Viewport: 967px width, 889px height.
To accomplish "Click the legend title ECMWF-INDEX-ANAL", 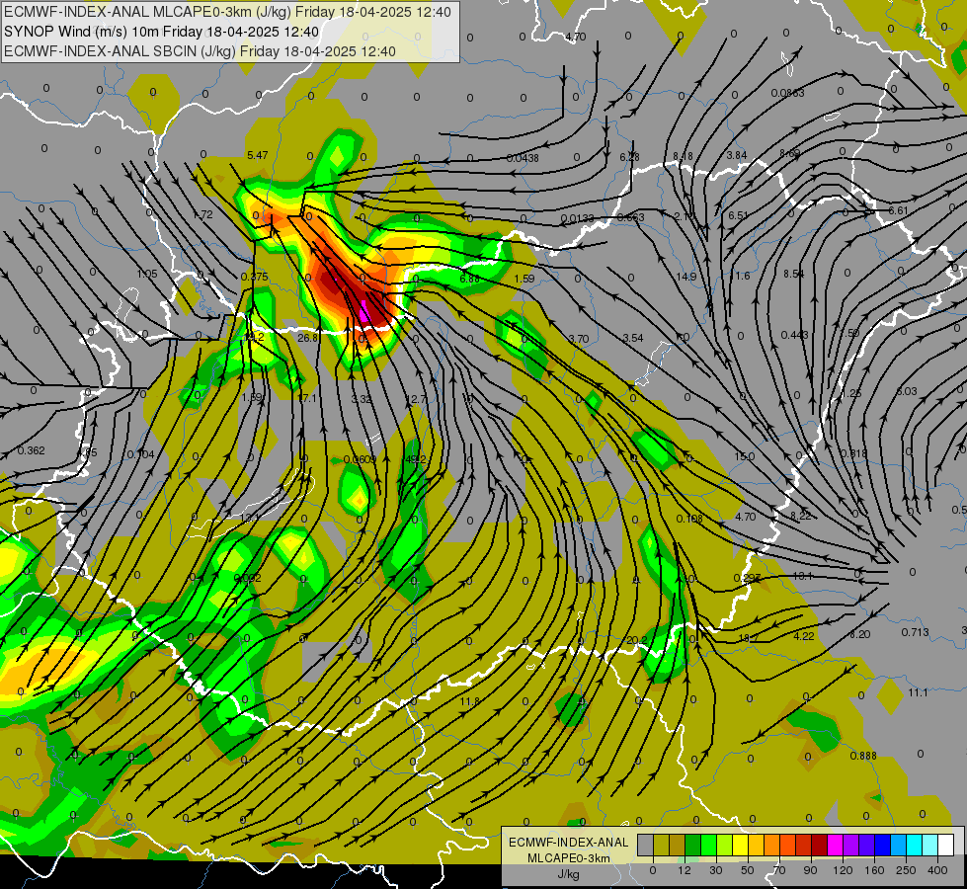I will (569, 843).
